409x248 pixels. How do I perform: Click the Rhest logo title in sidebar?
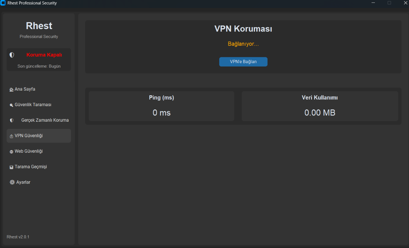pos(39,26)
